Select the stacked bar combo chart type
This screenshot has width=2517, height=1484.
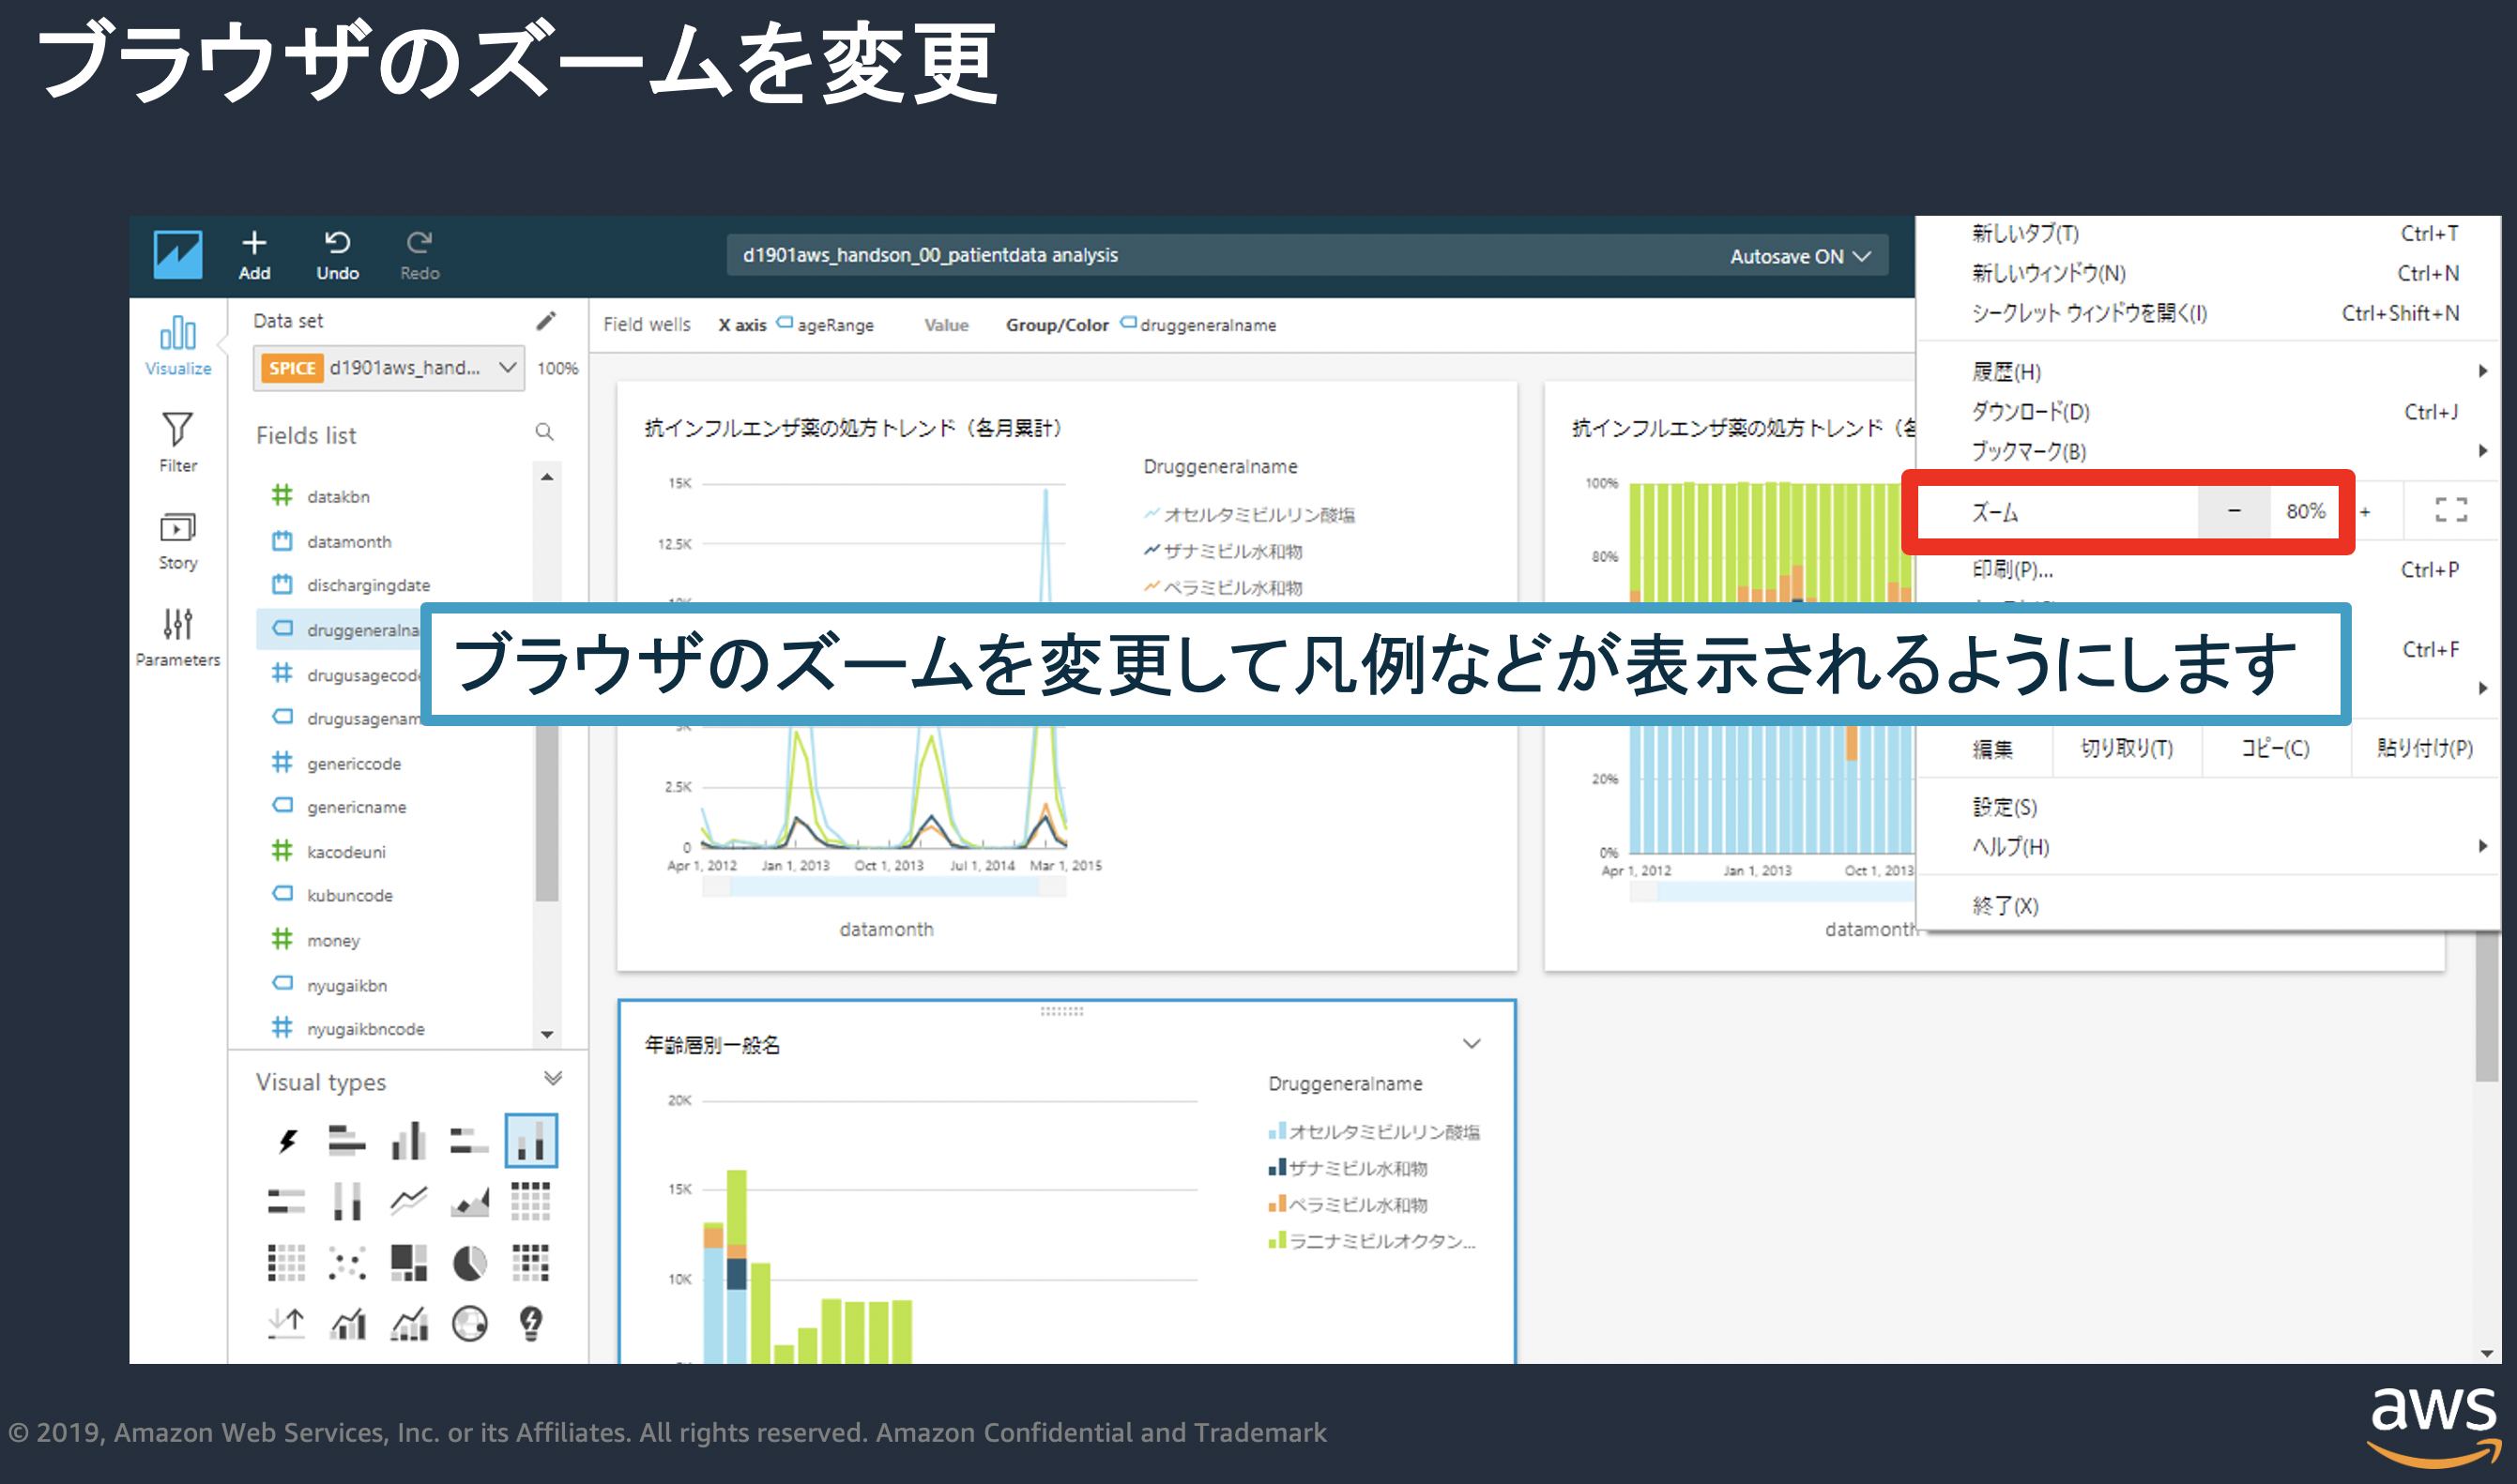[408, 1324]
